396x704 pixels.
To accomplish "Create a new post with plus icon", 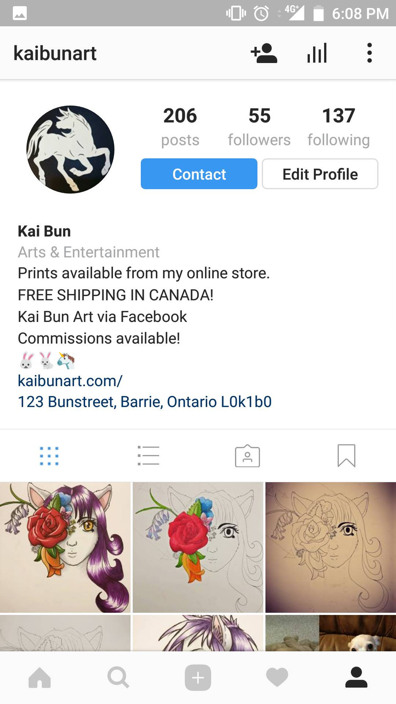I will tap(198, 678).
